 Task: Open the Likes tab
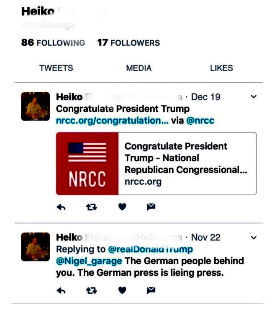pos(221,68)
